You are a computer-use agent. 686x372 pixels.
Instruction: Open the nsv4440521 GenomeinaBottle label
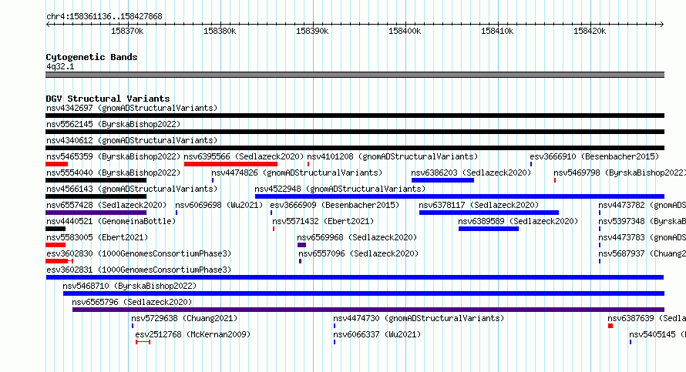click(x=111, y=221)
